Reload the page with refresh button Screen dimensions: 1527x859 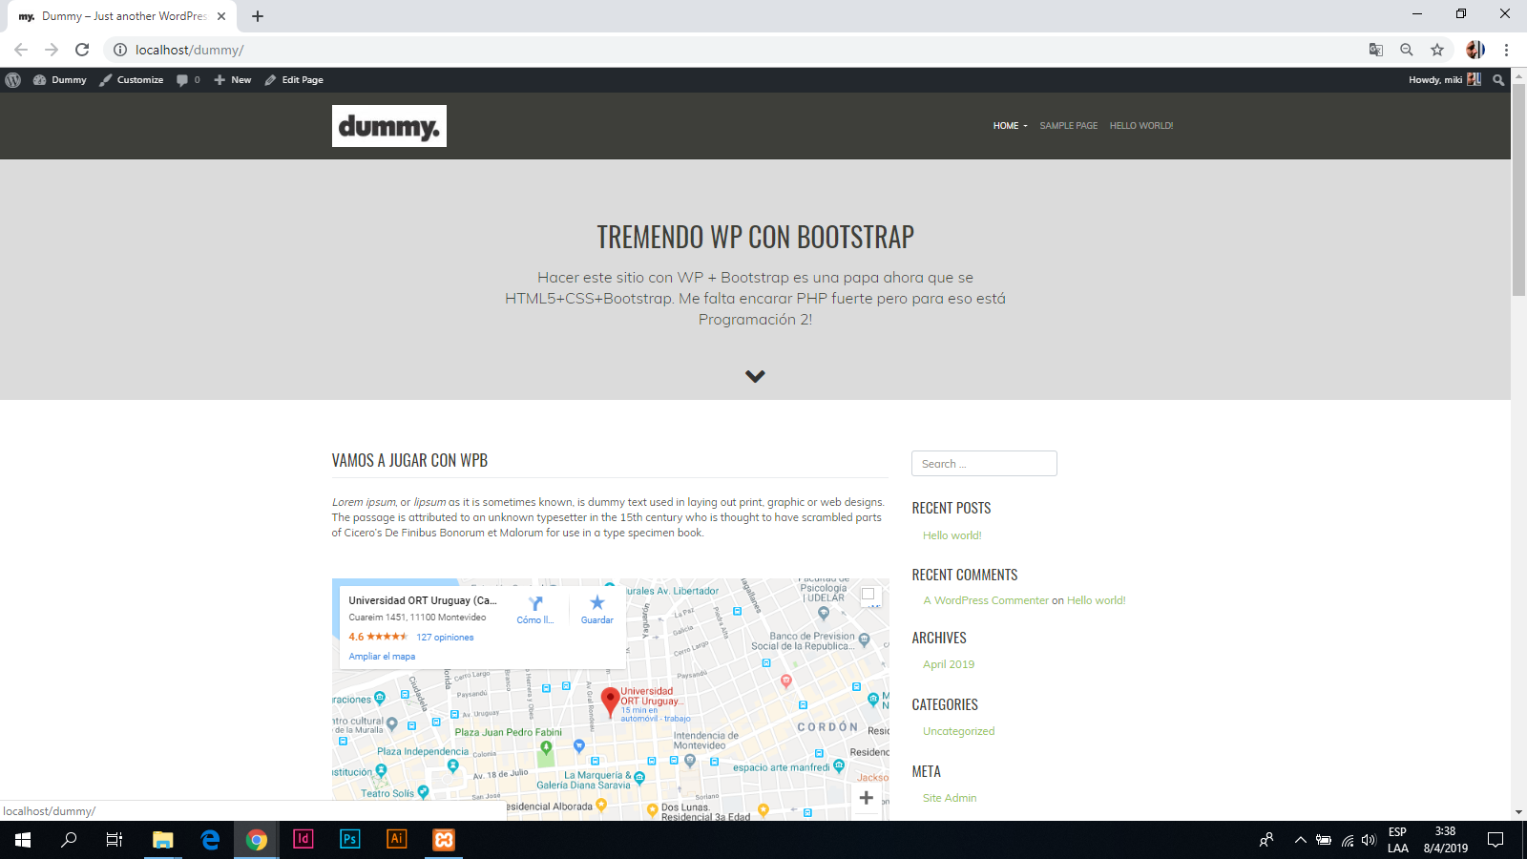pos(82,50)
